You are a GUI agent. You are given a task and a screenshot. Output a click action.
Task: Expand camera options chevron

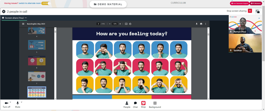click(10, 102)
